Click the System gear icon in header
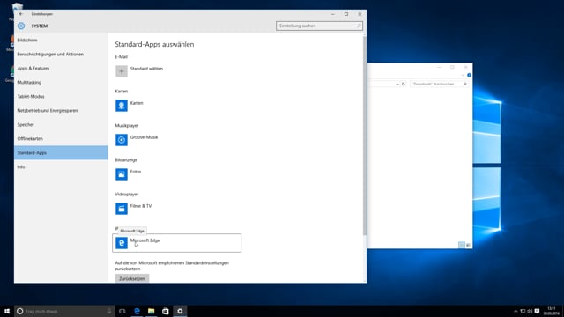Image resolution: width=564 pixels, height=317 pixels. coord(21,26)
